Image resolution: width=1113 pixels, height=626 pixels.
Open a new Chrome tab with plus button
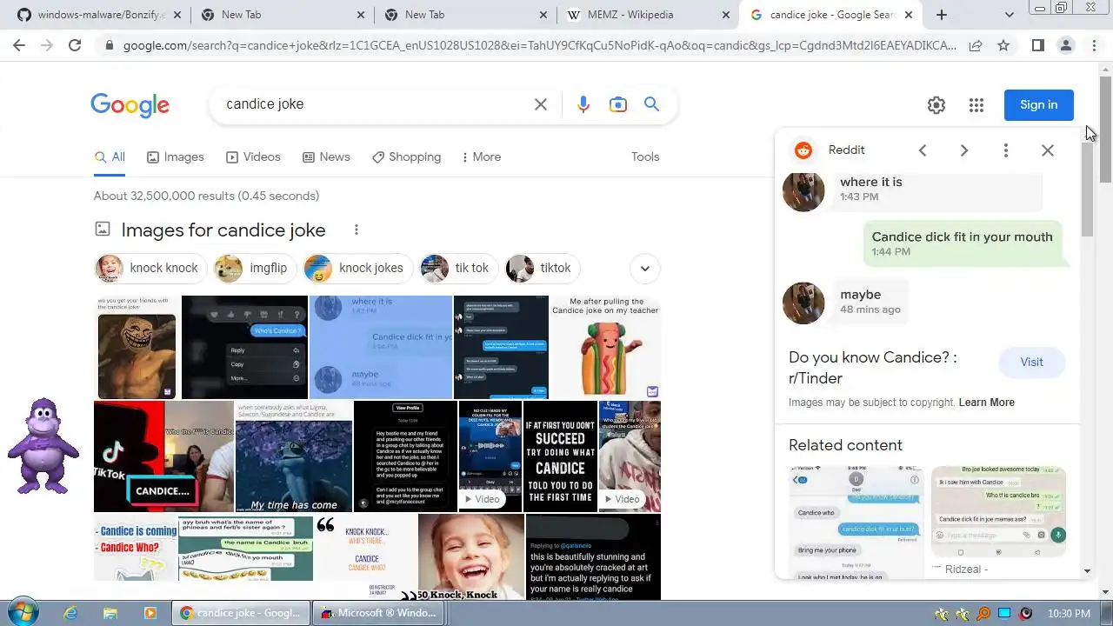pyautogui.click(x=942, y=15)
